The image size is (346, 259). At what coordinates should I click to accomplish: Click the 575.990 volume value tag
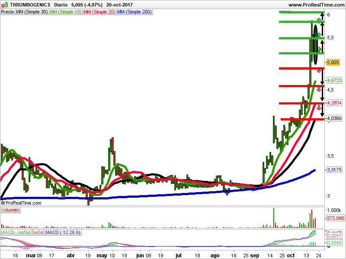coord(336,218)
